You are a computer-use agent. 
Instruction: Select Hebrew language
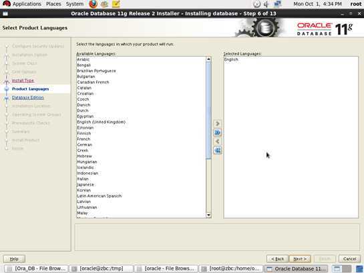point(85,156)
